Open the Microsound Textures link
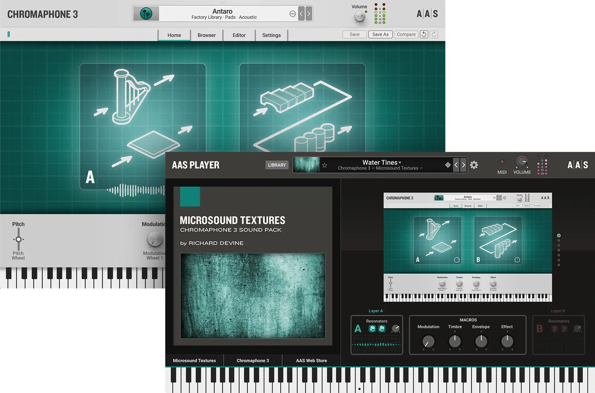Screen dimensions: 595x393 coord(194,361)
